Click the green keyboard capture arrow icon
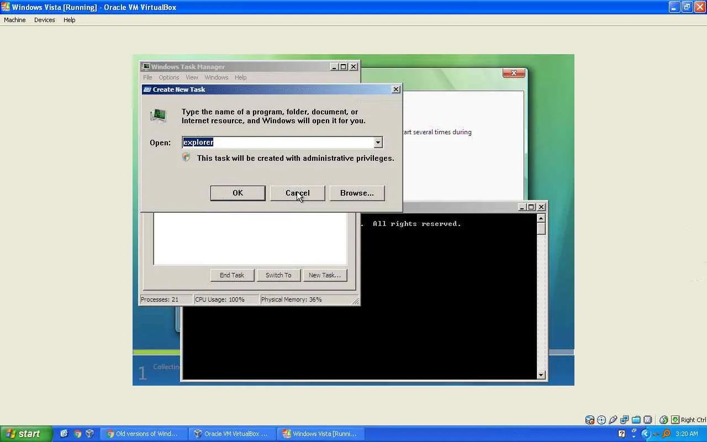This screenshot has width=707, height=442. (x=676, y=420)
